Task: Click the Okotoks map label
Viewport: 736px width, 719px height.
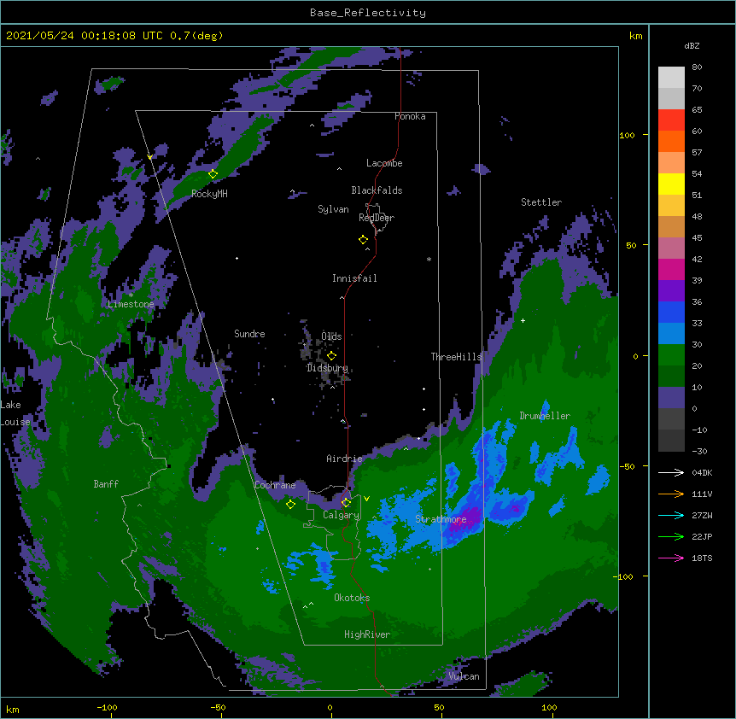Action: point(352,598)
